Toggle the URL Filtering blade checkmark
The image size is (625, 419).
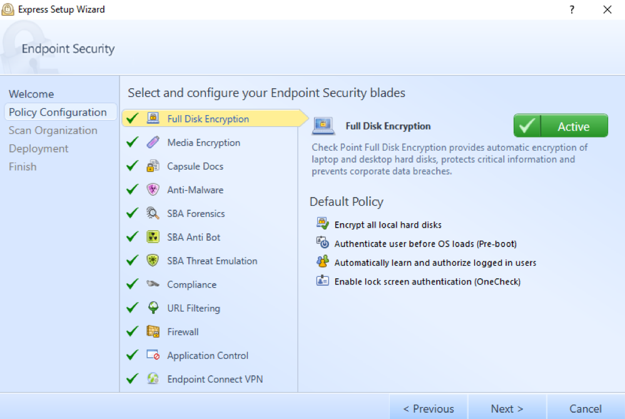(133, 308)
